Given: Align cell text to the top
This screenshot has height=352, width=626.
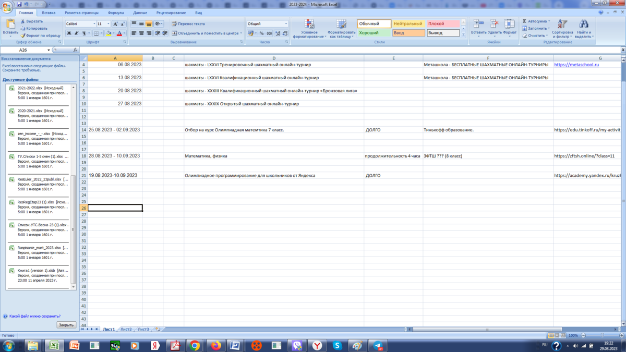Looking at the screenshot, I should pos(134,24).
